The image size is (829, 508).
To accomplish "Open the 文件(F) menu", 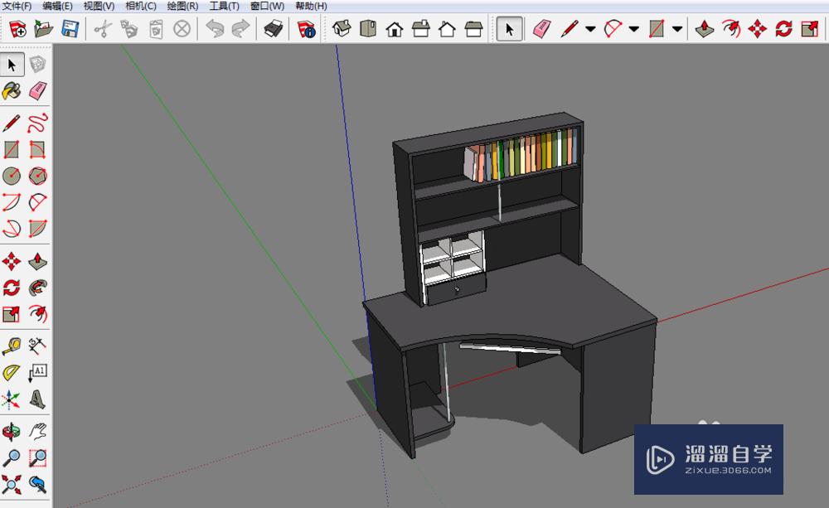I will [x=17, y=6].
